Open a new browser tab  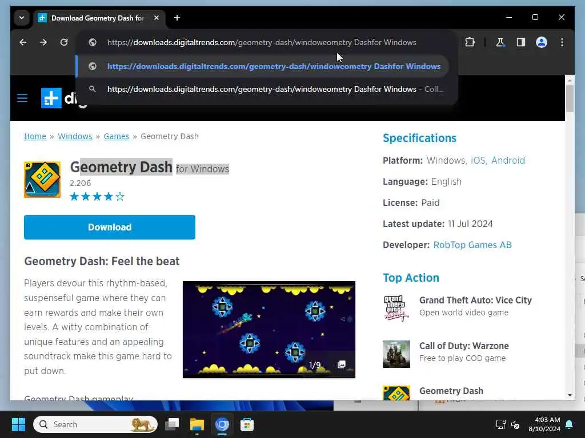pos(177,18)
